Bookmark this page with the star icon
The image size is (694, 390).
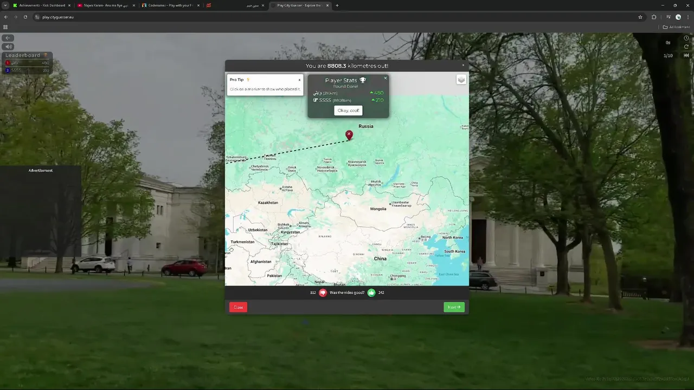coord(640,17)
